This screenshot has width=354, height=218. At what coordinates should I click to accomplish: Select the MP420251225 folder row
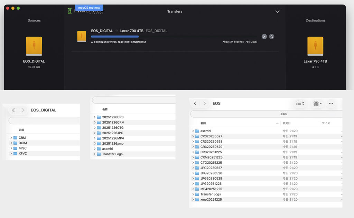211,189
